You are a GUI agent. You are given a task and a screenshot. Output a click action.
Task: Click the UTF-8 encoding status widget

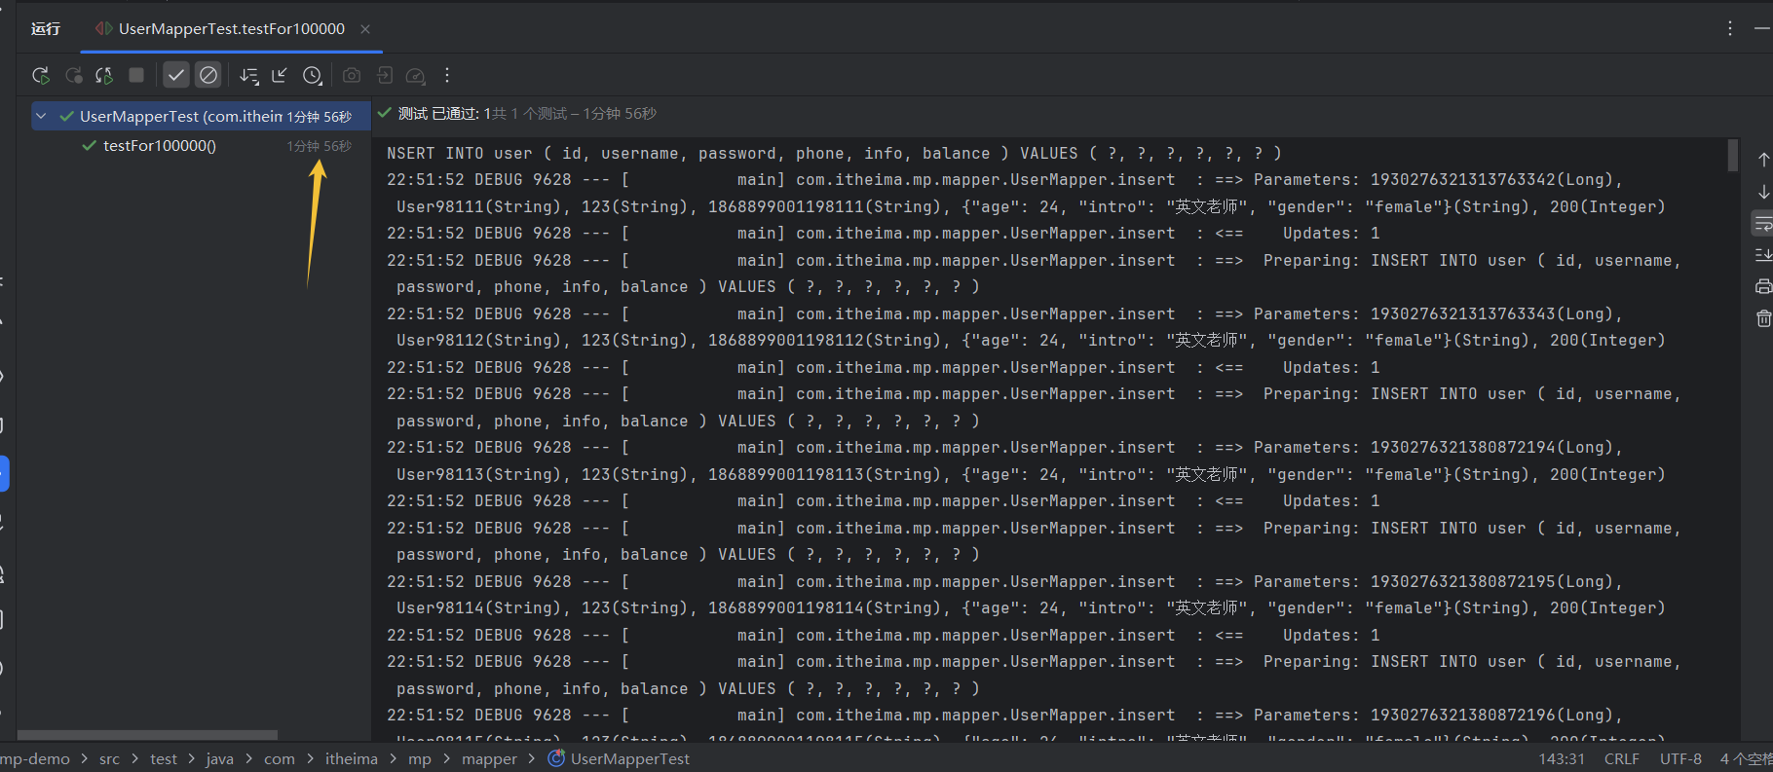(1680, 758)
